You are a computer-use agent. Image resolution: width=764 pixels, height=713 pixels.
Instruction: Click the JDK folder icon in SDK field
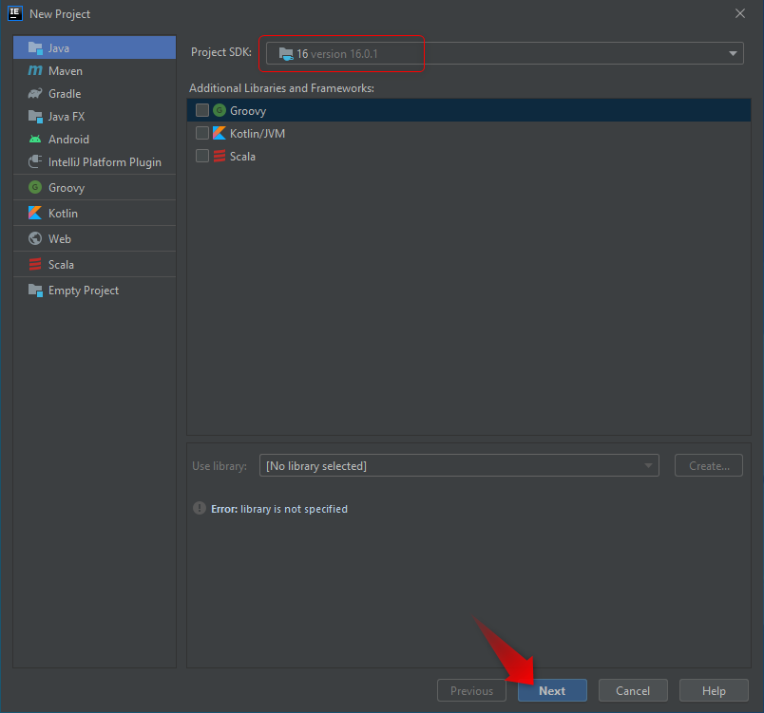point(286,53)
